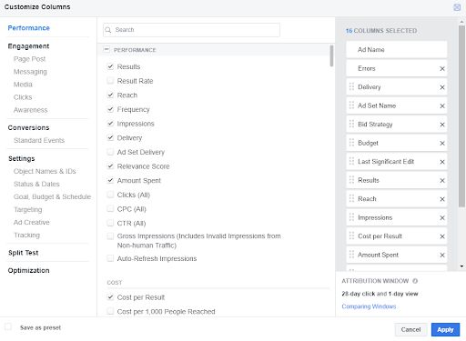
Task: Click the Apply button
Action: pyautogui.click(x=445, y=329)
